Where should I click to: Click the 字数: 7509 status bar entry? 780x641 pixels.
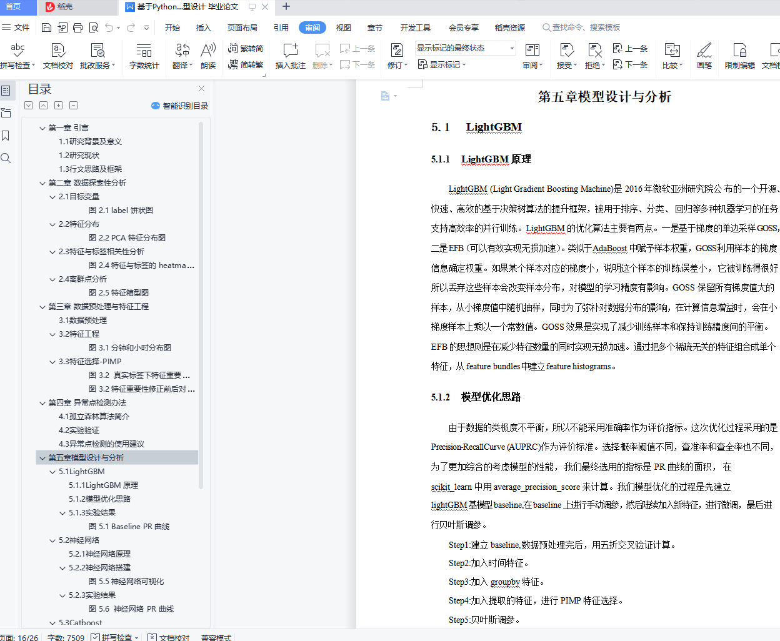pos(66,637)
